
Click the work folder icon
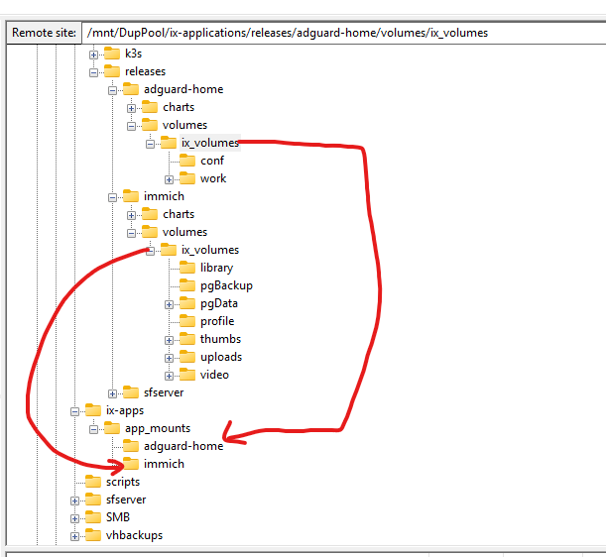pyautogui.click(x=187, y=178)
